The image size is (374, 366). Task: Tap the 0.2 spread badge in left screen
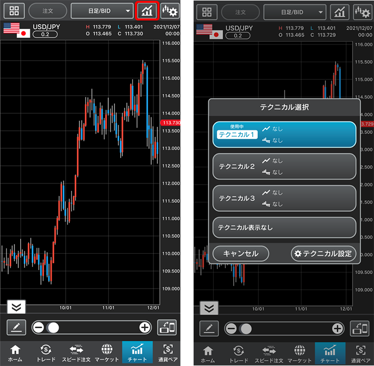pos(45,34)
